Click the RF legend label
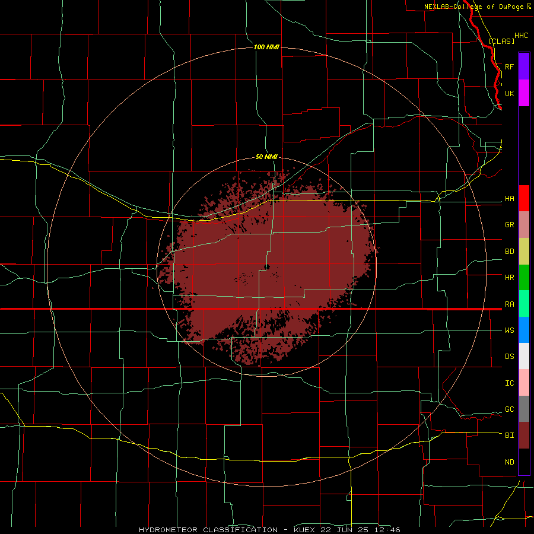Viewport: 534px width, 534px height. pyautogui.click(x=509, y=66)
